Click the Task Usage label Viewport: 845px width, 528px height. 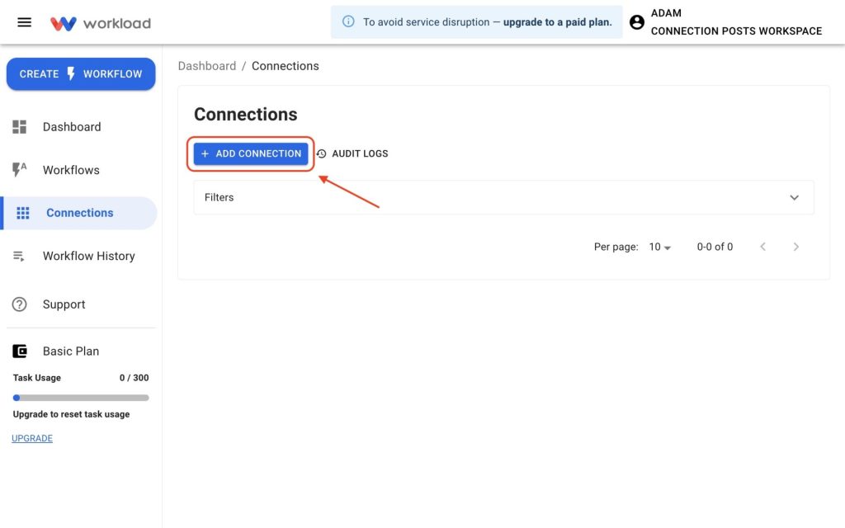(36, 378)
